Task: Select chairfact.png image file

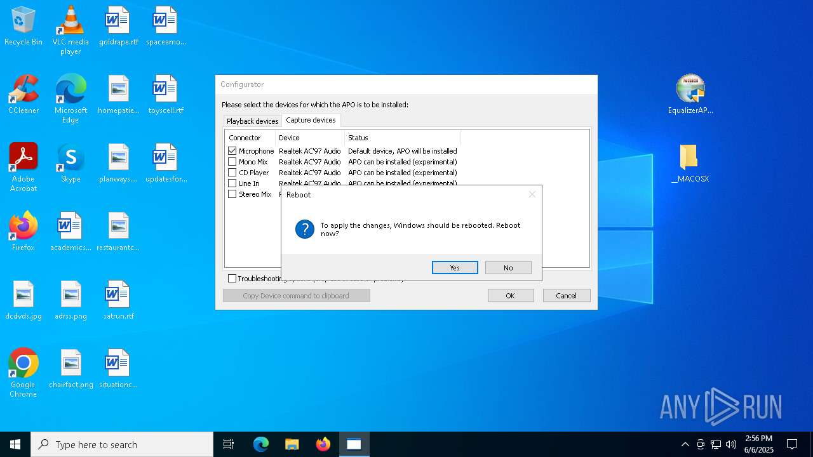Action: pos(71,369)
